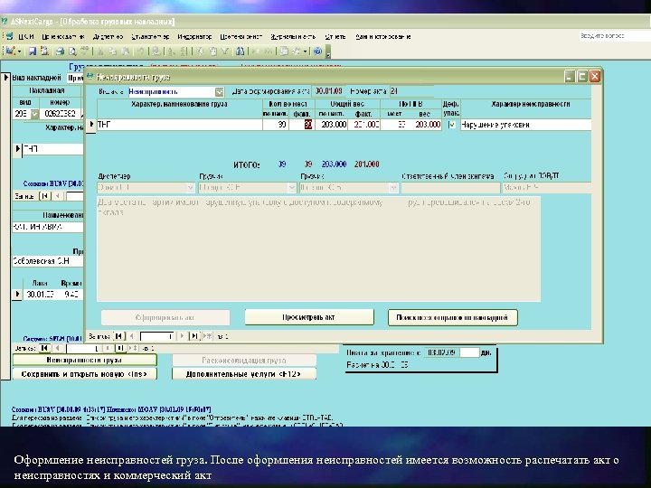Go to last record in dialog navigator
This screenshot has height=488, width=651.
pos(194,336)
